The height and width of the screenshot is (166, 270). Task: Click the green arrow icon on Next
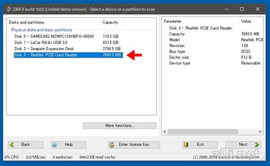tap(257, 145)
